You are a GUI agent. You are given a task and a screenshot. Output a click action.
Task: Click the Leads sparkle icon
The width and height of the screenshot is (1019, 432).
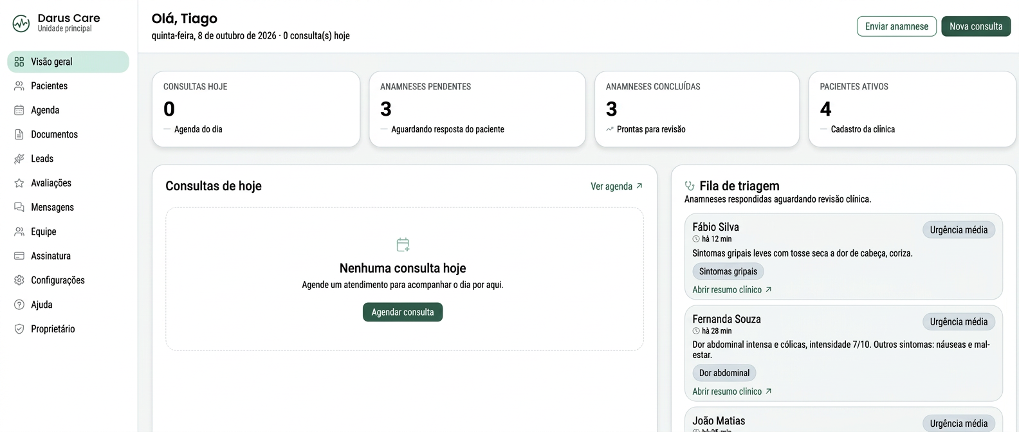(19, 159)
